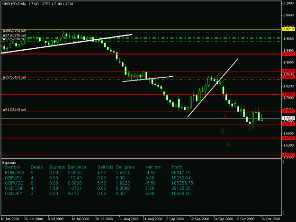Click the USDJPY buy price 99.17
The image size is (296, 222).
73,194
